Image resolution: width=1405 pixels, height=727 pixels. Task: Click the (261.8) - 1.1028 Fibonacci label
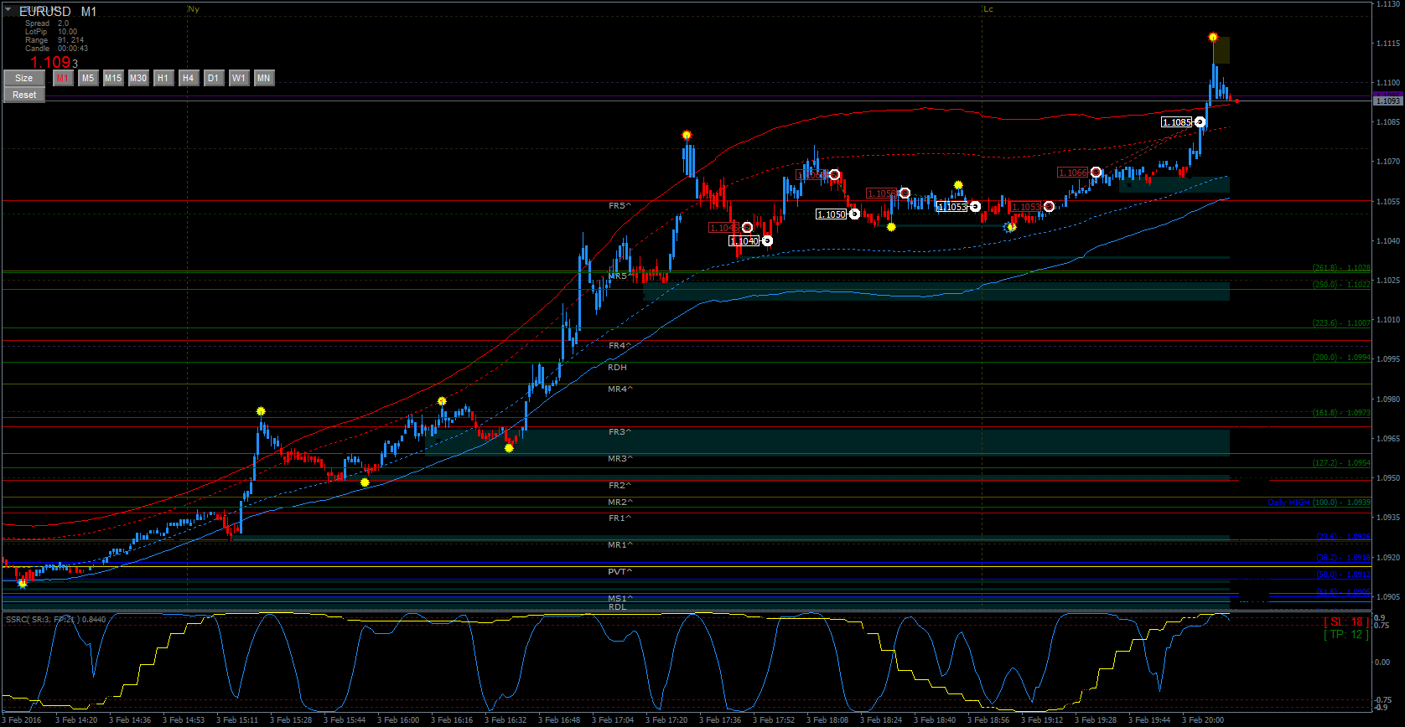click(x=1341, y=268)
